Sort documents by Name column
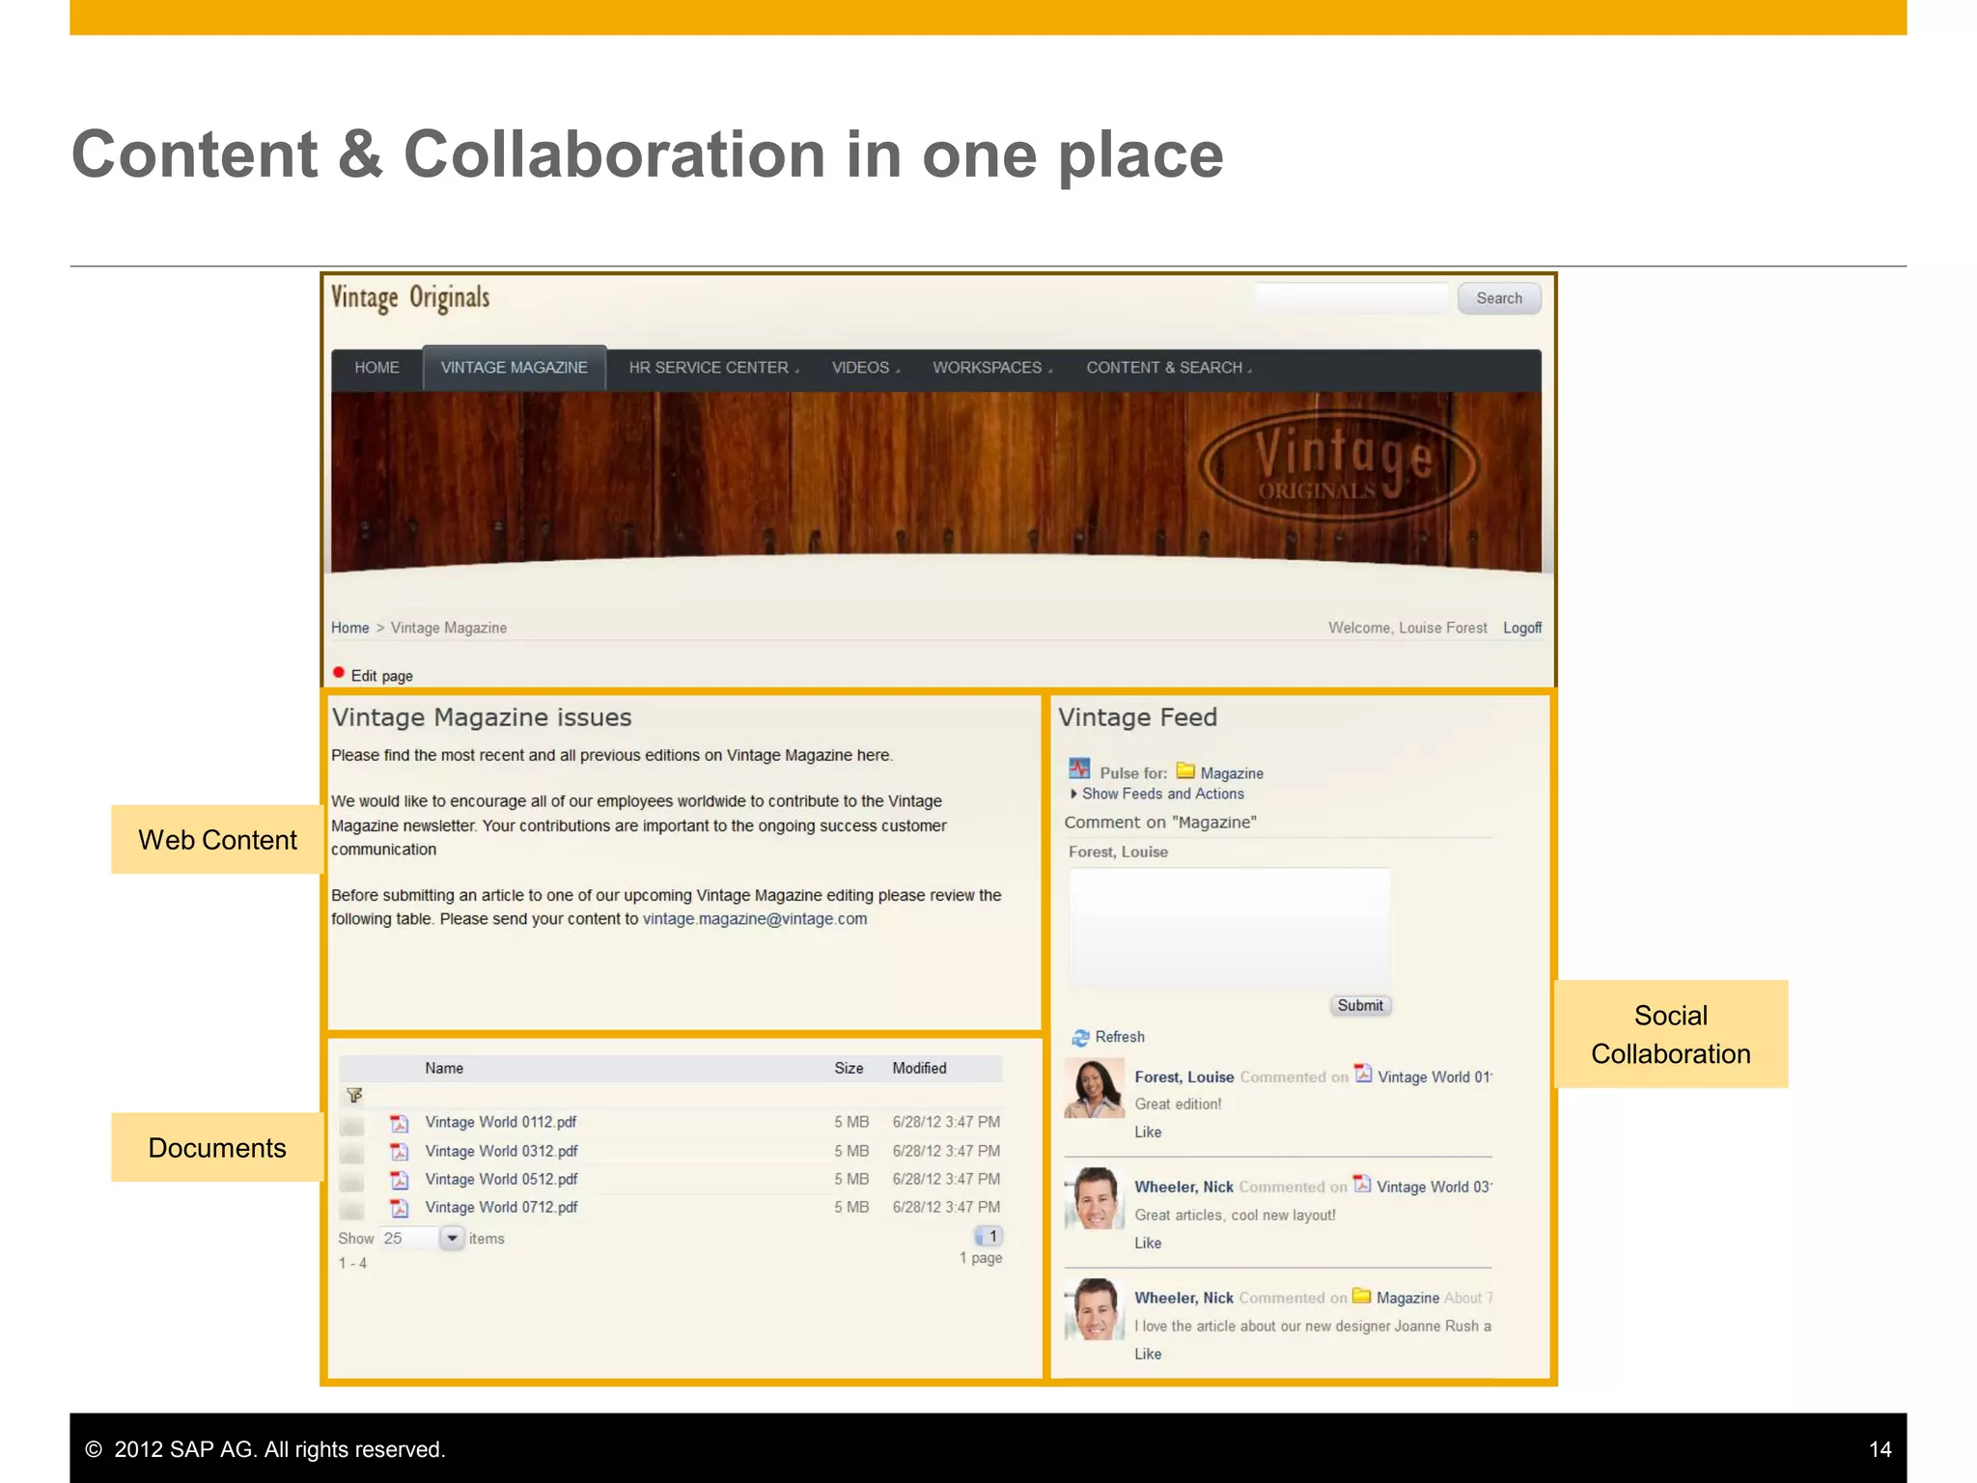 444,1068
